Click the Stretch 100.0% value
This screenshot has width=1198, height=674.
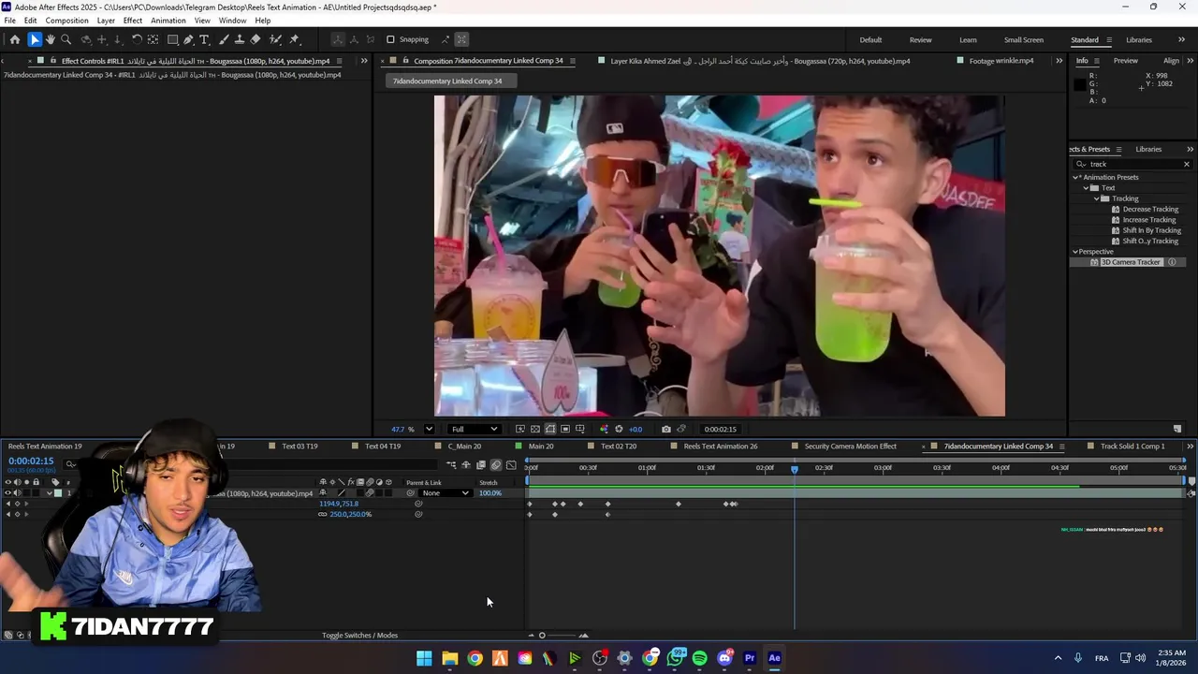coord(490,493)
